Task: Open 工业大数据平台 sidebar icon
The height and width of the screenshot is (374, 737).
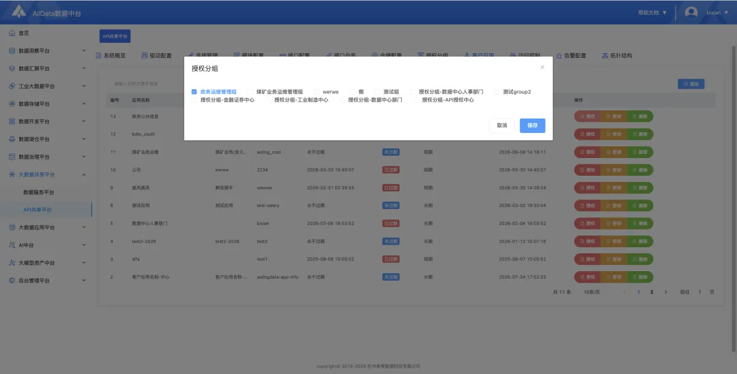Action: point(12,87)
